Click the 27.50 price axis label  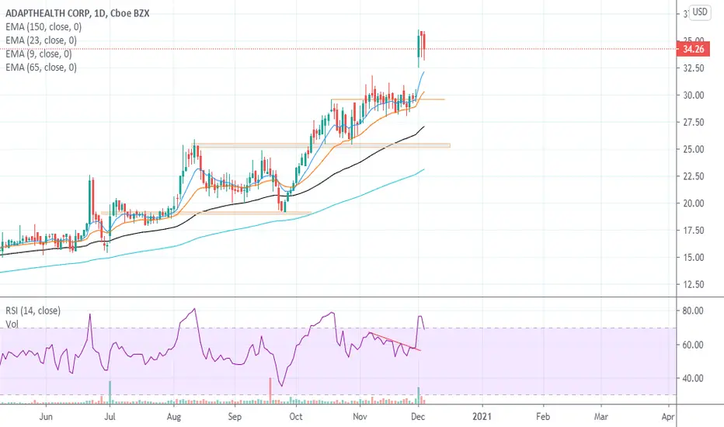[x=694, y=123]
